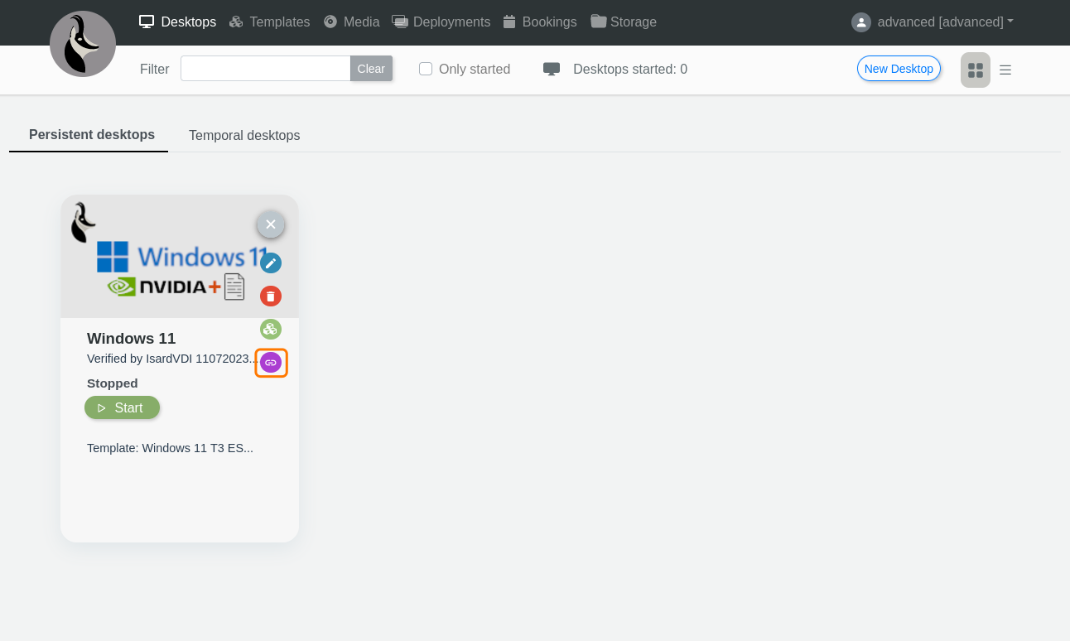1070x641 pixels.
Task: Click the green create template icon
Action: pyautogui.click(x=271, y=330)
